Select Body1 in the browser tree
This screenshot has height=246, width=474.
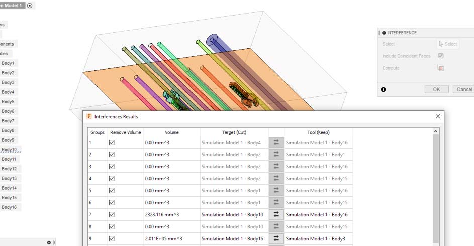coord(8,63)
